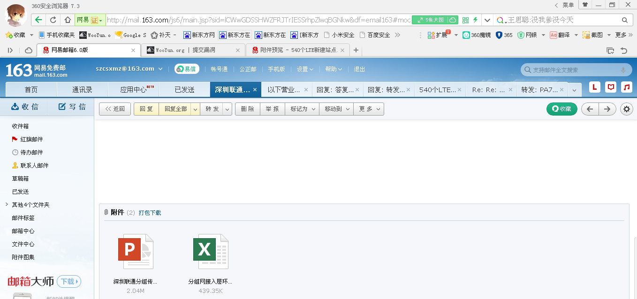Go to next email arrow

pyautogui.click(x=607, y=109)
